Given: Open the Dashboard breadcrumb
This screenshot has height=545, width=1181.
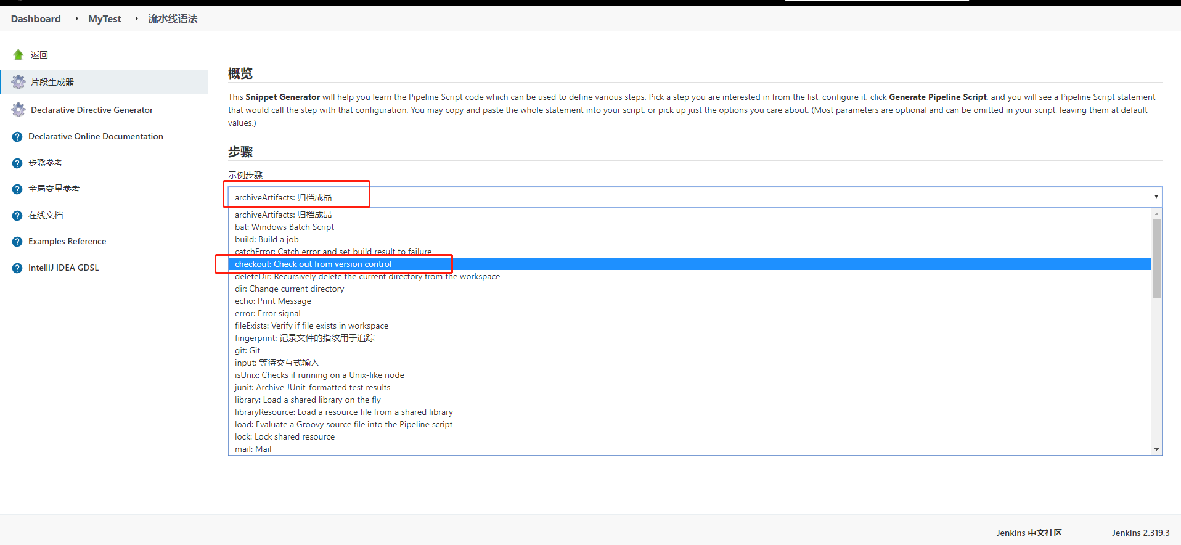Looking at the screenshot, I should (x=36, y=18).
